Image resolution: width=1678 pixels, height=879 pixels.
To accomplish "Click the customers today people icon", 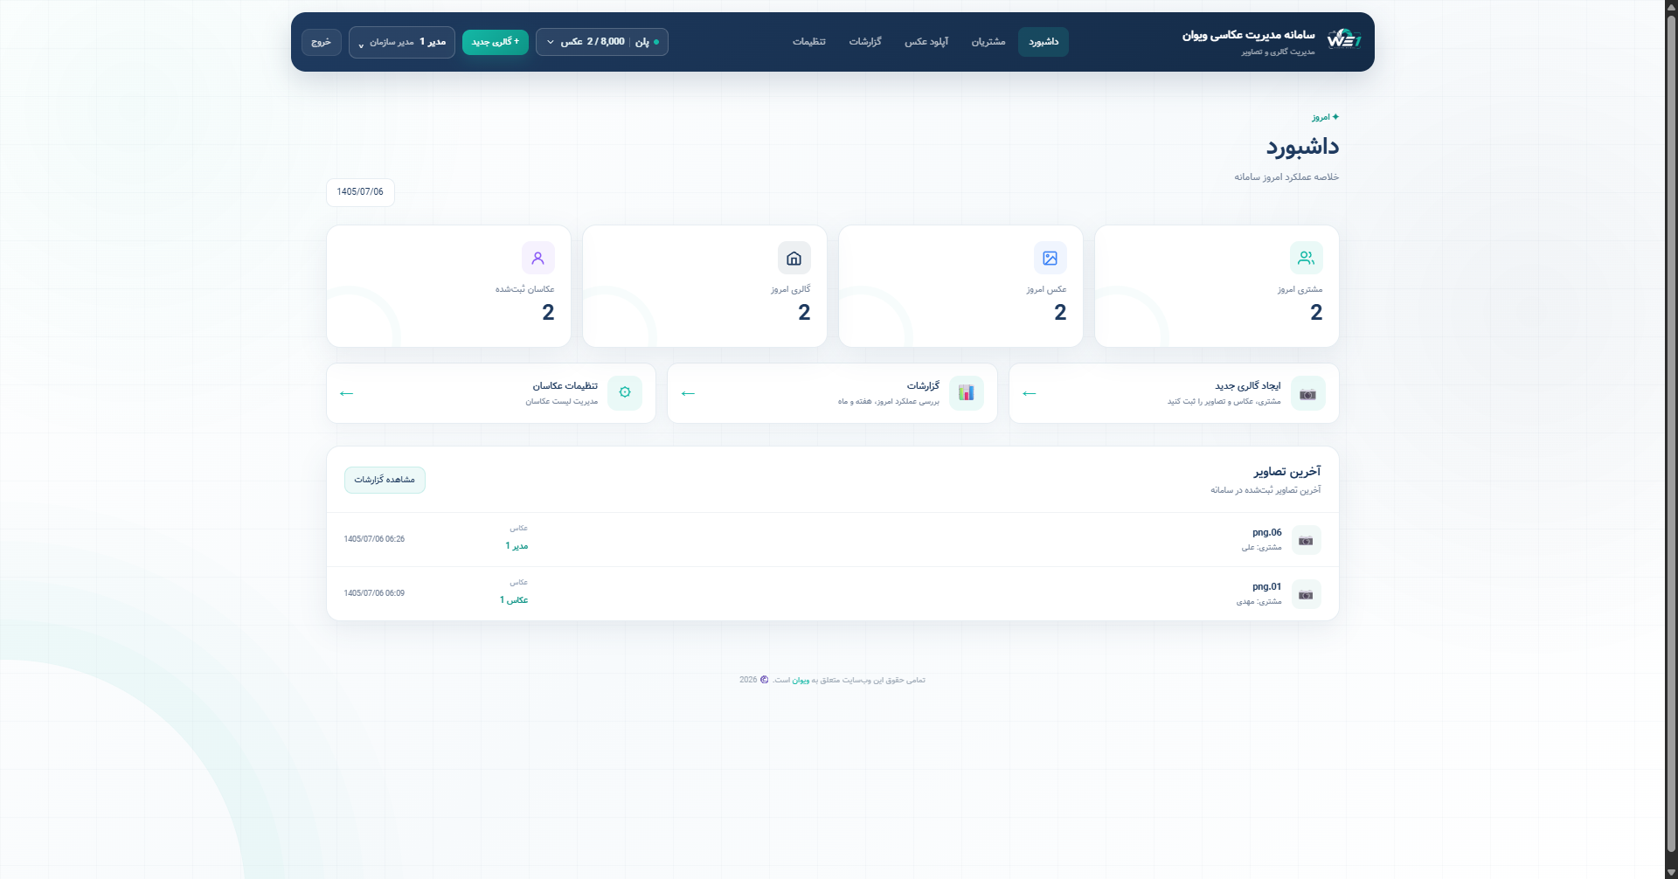I will (x=1306, y=258).
